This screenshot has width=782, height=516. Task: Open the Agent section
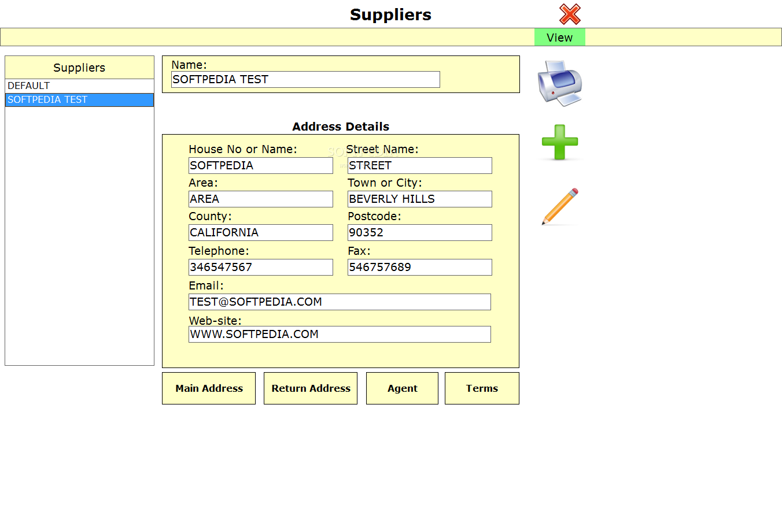402,388
